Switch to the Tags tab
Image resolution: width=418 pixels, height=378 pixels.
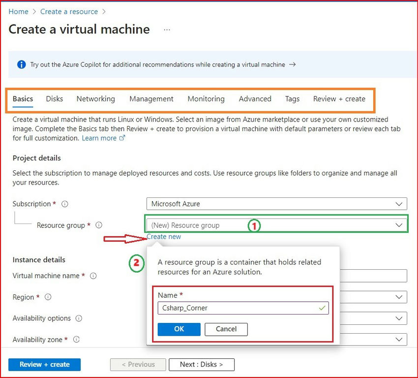(x=292, y=99)
